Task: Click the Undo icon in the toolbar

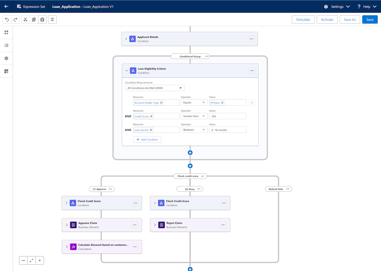Action: 7,19
